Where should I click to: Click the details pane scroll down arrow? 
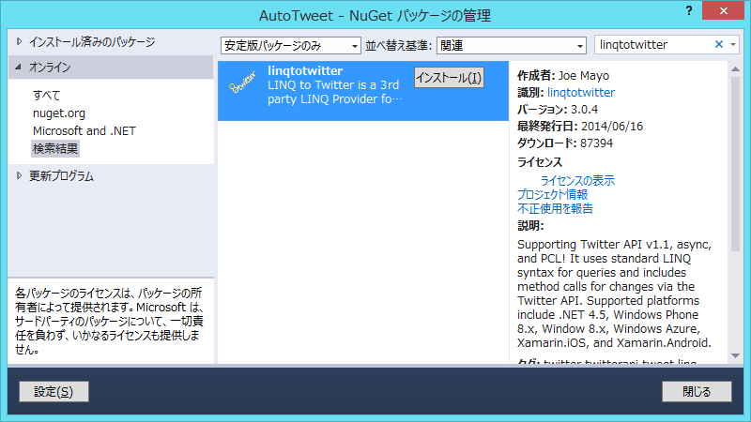(736, 356)
